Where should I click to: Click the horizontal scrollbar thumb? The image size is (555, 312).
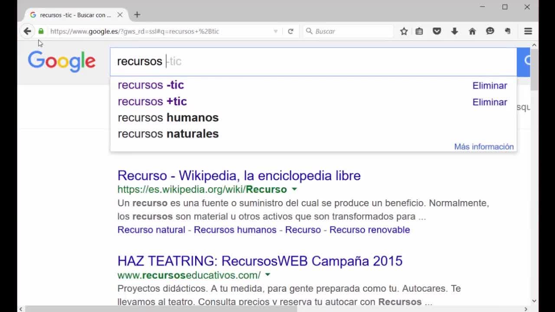coord(161,309)
